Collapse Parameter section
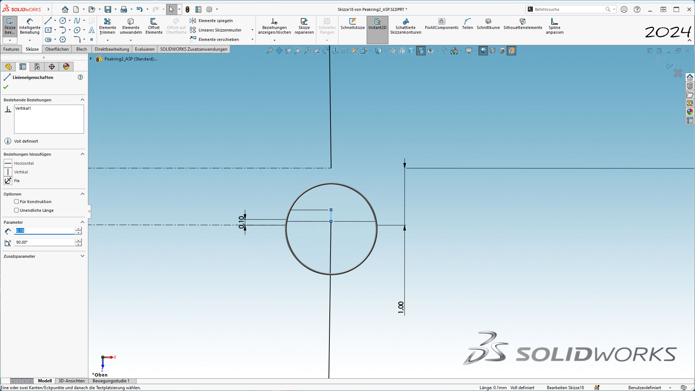The width and height of the screenshot is (695, 391). click(83, 222)
